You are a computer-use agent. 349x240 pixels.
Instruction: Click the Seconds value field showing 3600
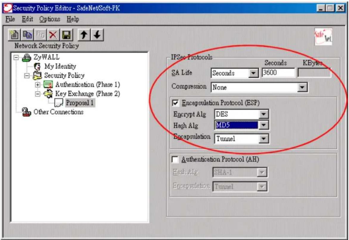point(278,73)
